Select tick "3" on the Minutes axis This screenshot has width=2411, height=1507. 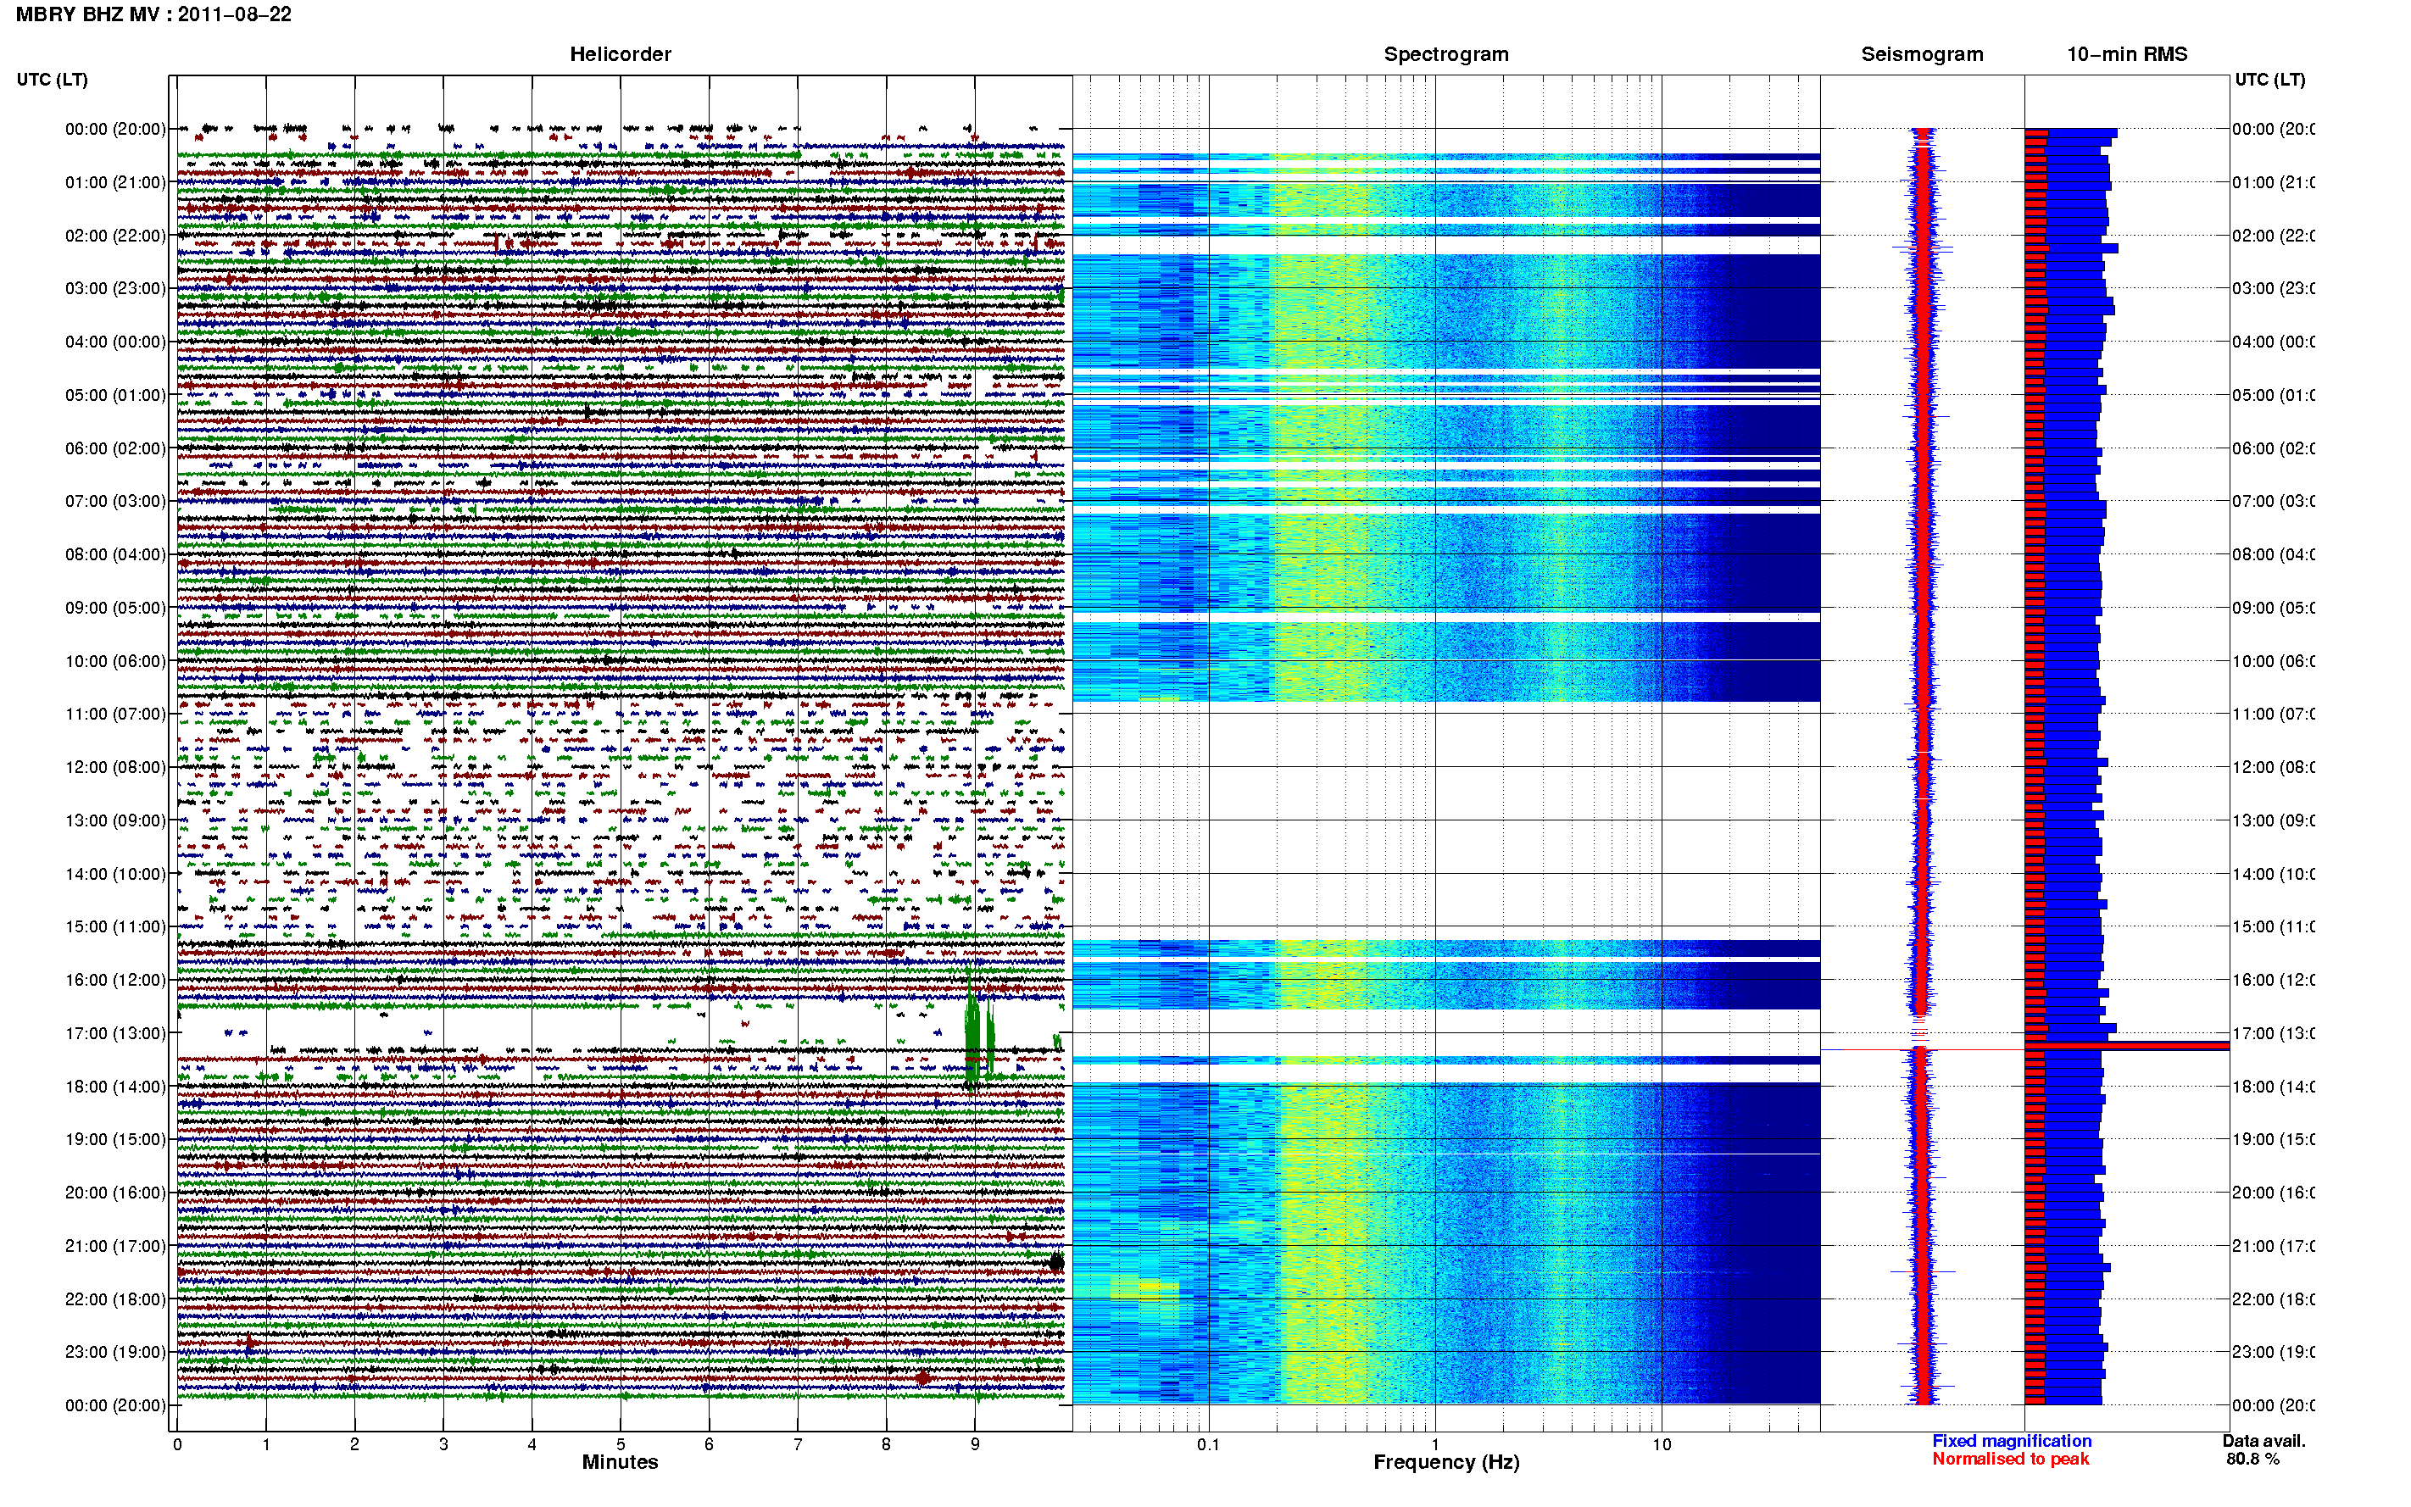(443, 1444)
